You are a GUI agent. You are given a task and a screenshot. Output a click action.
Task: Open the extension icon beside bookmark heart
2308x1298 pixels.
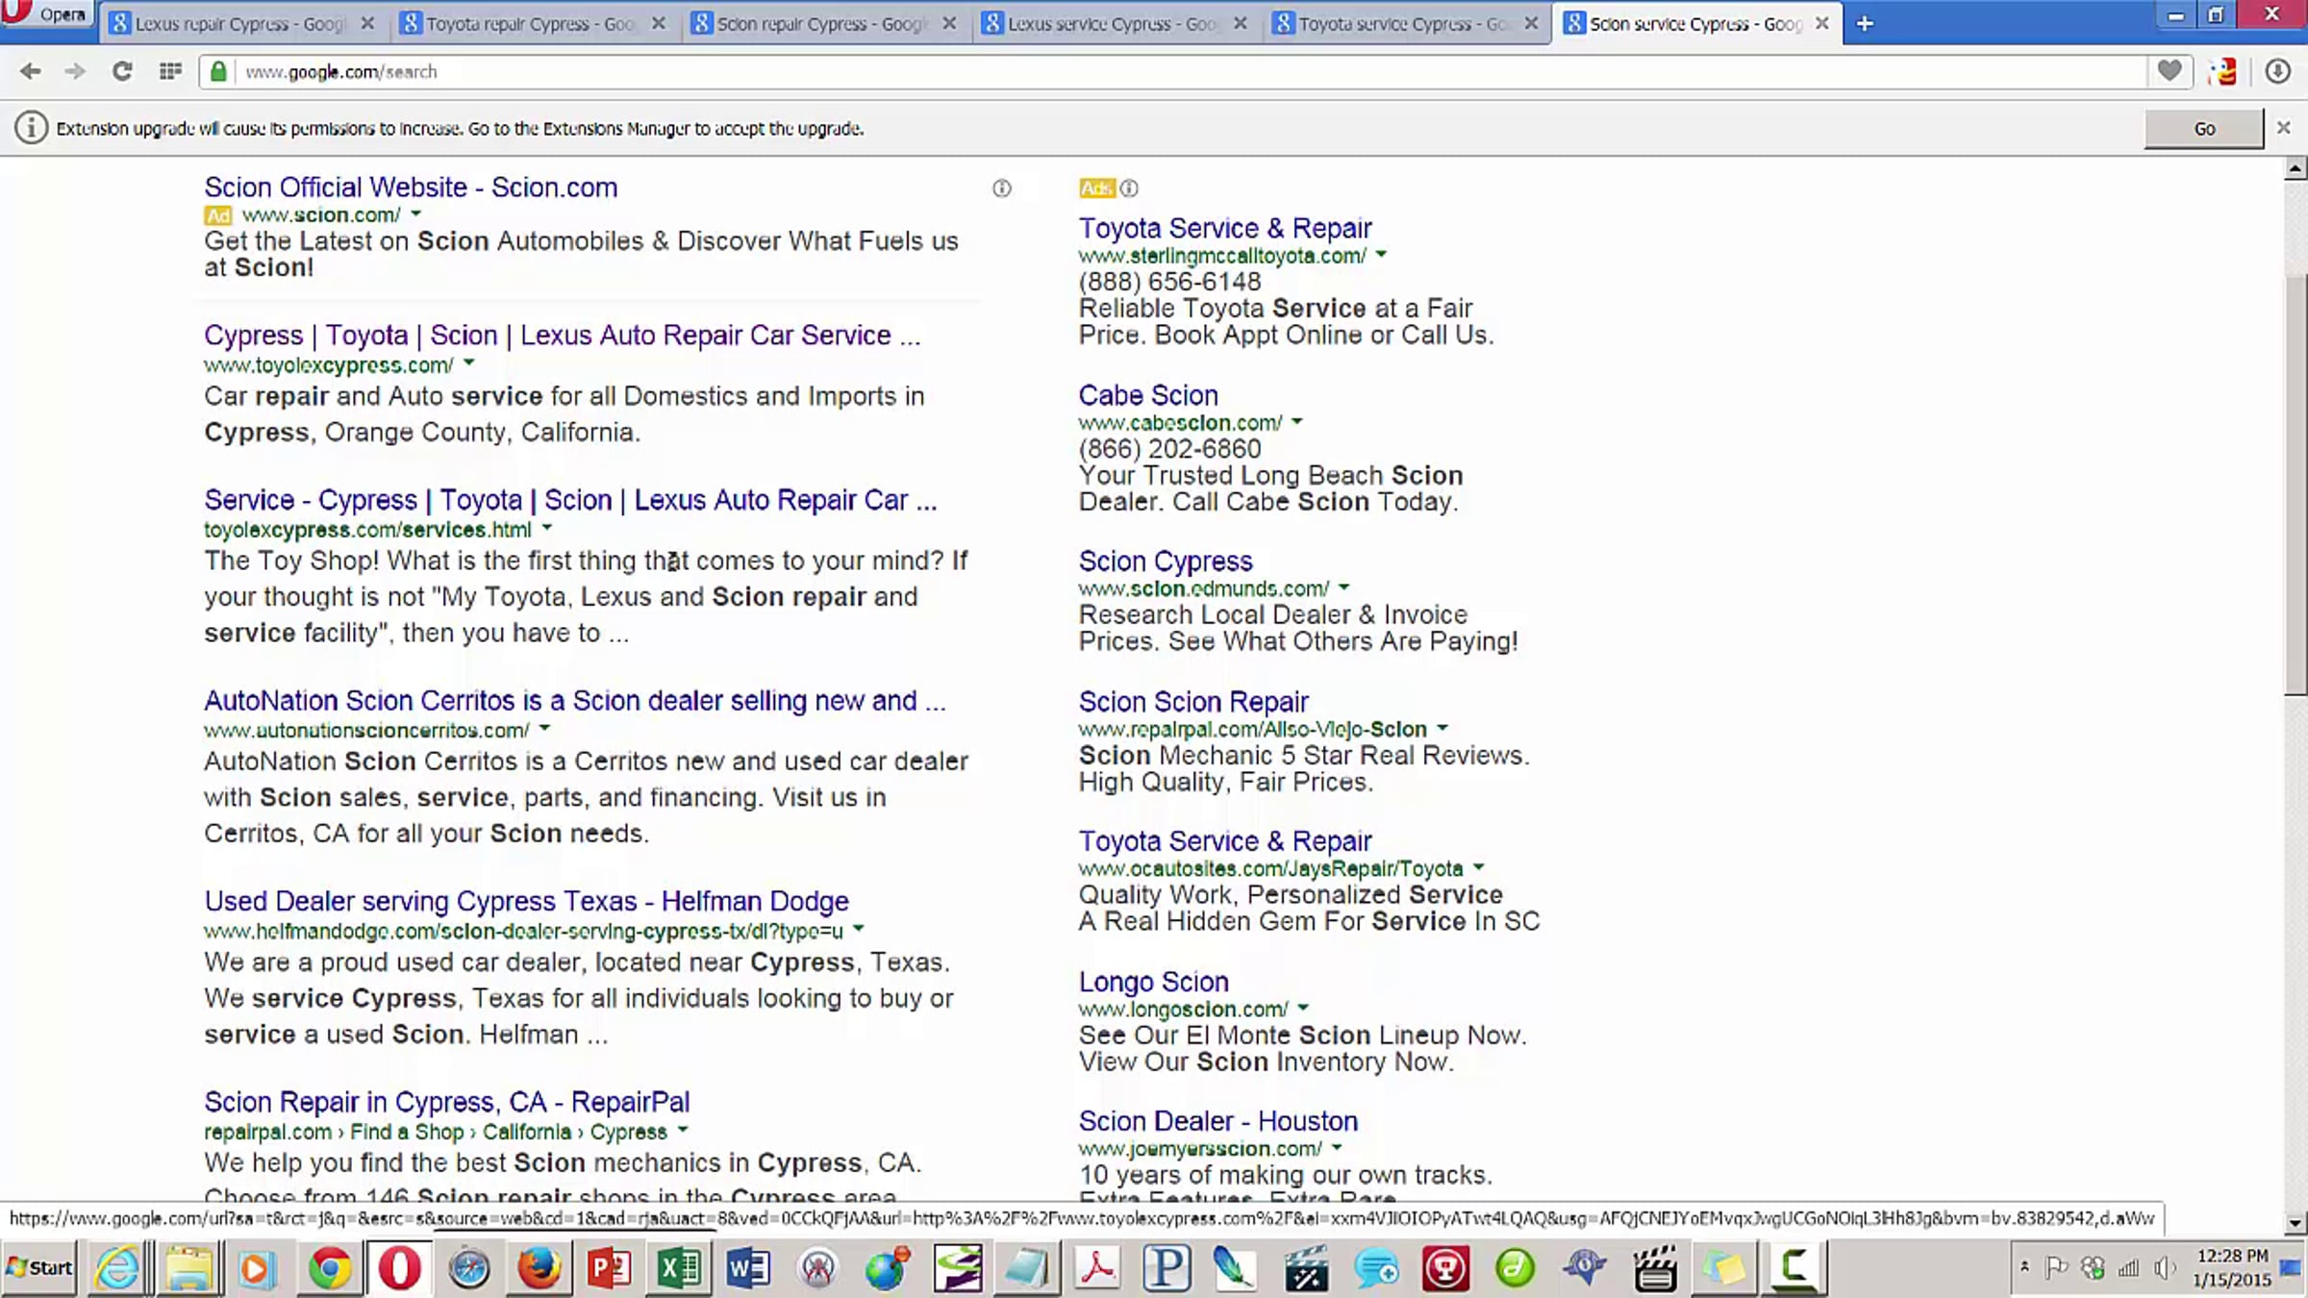coord(2222,71)
